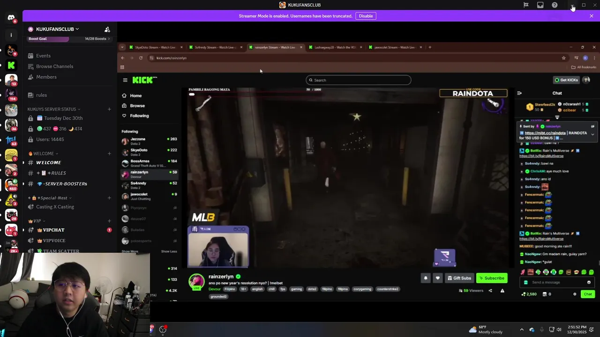Collapse Kick chat panel arrow icon
600x337 pixels.
point(519,93)
